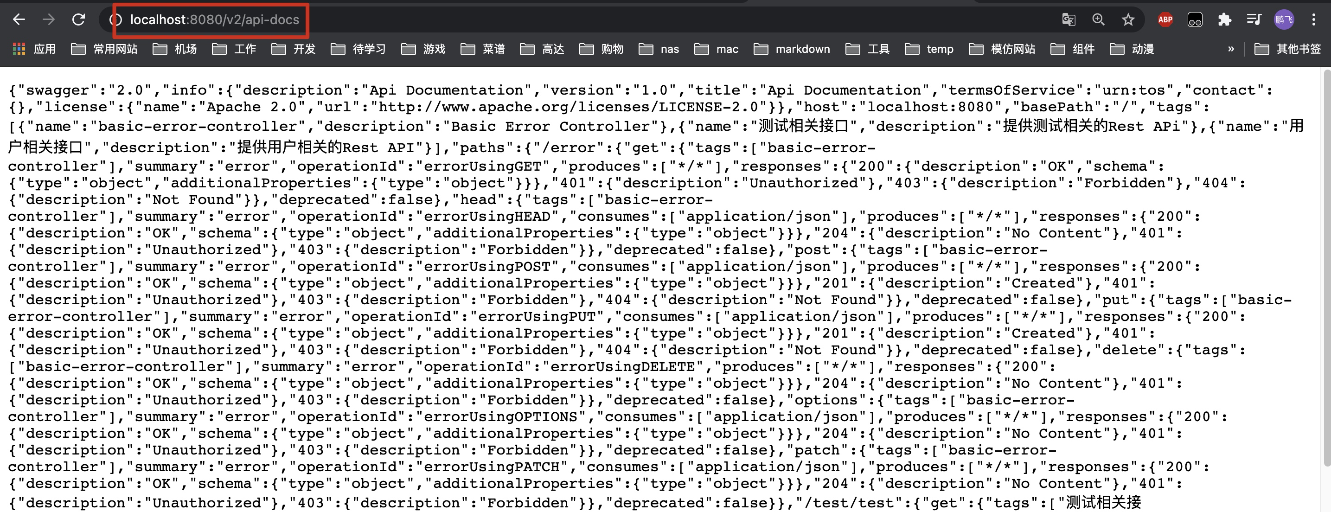The height and width of the screenshot is (512, 1331).
Task: Open the nas bookmark folder
Action: click(659, 49)
